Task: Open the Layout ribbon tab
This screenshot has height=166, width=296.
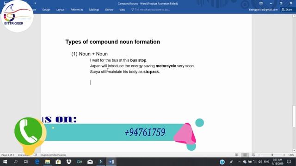Action: [x=60, y=10]
